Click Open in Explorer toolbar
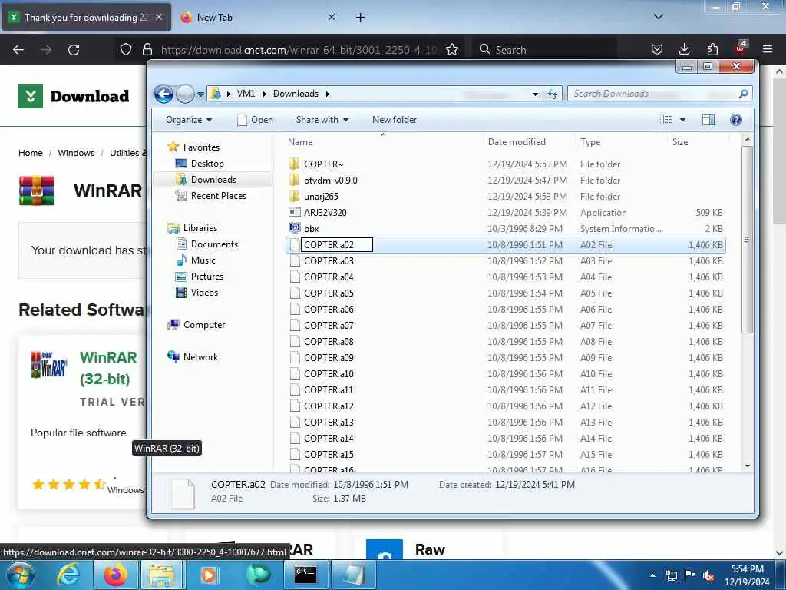Viewport: 786px width, 590px height. (x=255, y=120)
